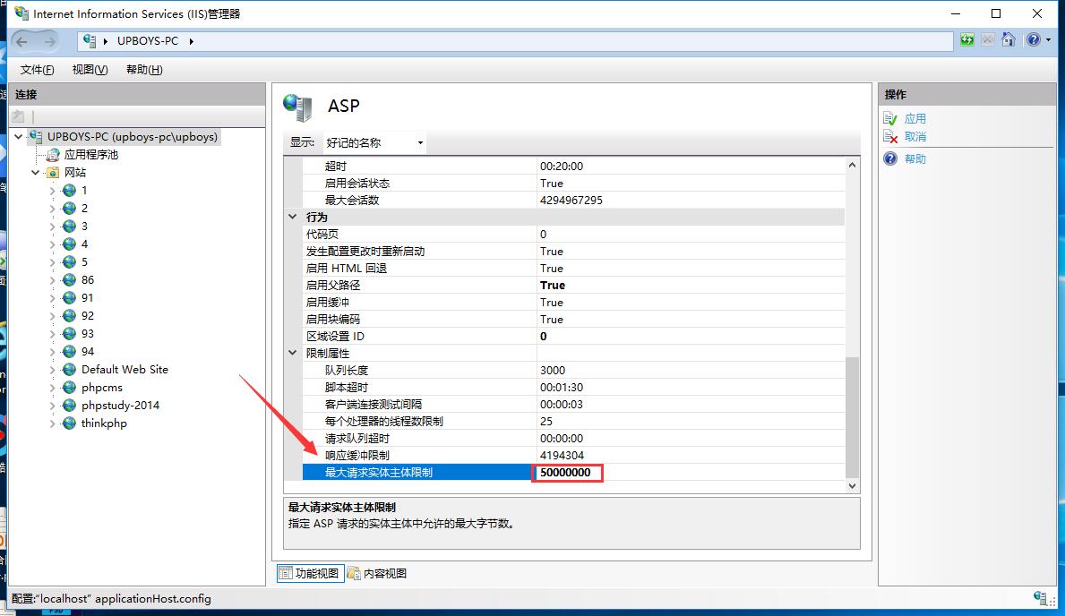Click the globe icon of site 86
1065x616 pixels.
click(69, 280)
